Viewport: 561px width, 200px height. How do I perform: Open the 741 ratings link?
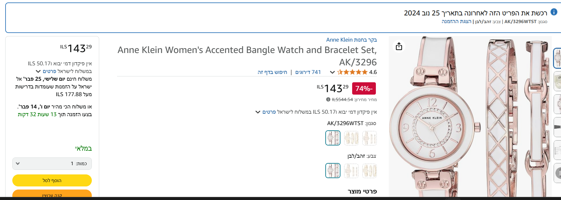308,72
